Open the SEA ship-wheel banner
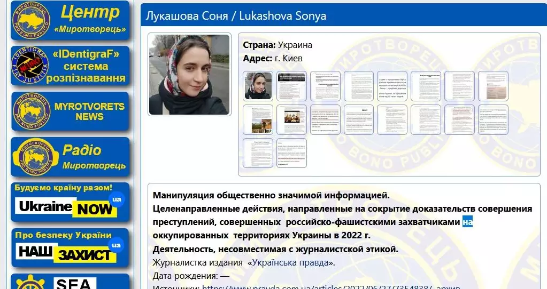Image resolution: width=547 pixels, height=289 pixels. (70, 282)
